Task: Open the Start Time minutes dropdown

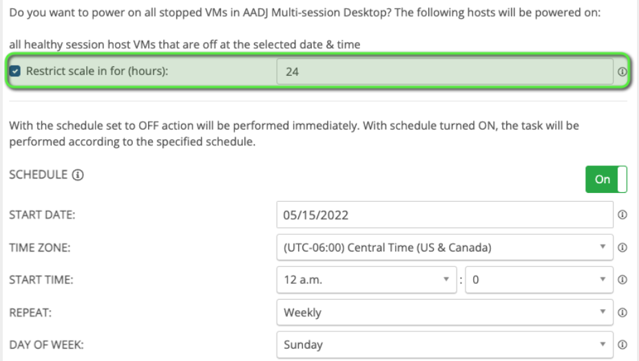Action: tap(538, 280)
